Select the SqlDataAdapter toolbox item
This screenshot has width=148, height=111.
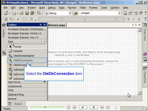pos(16,70)
